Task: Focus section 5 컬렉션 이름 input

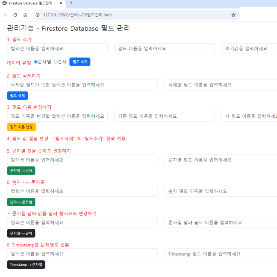Action: point(82,160)
